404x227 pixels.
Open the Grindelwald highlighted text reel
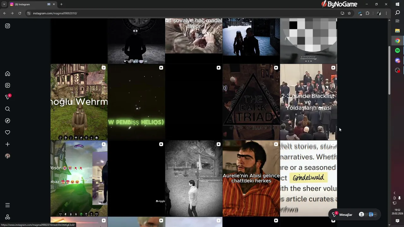308,178
